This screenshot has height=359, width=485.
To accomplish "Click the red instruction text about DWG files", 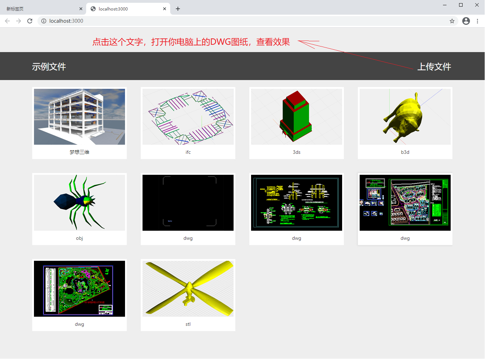I will tap(191, 42).
